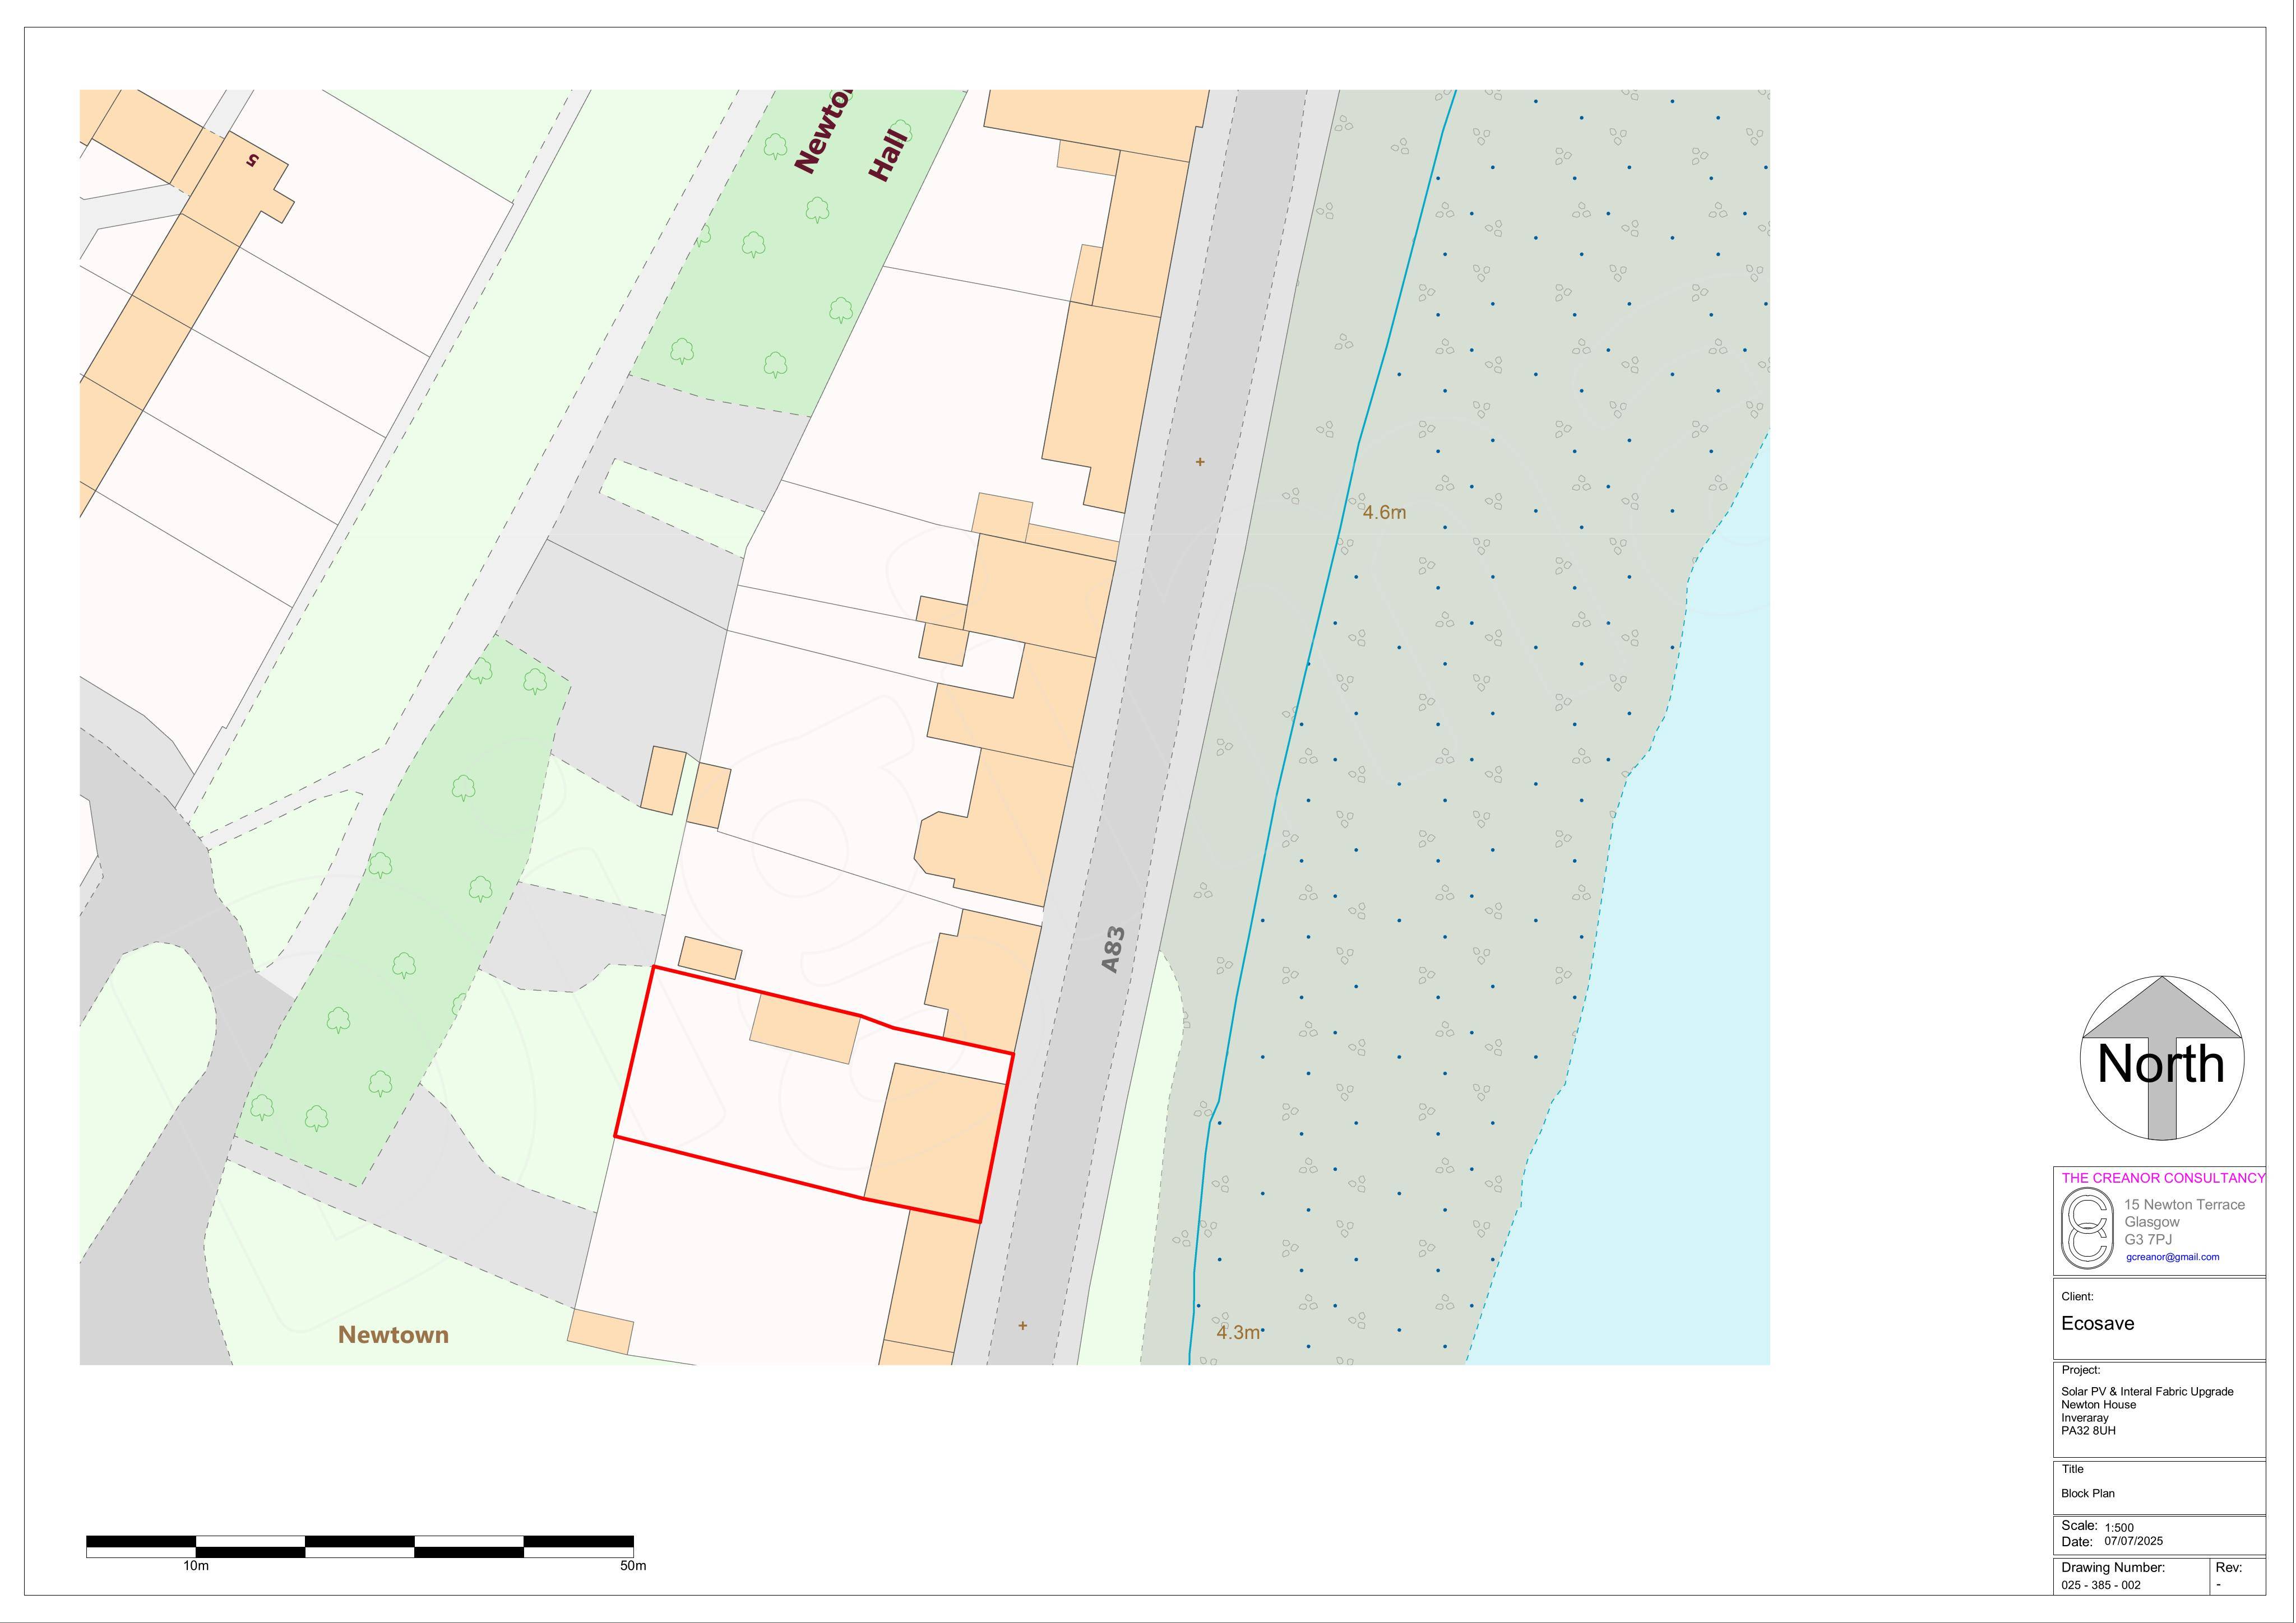Select the 'G3 7PJ' postcode text
Screen dimensions: 2296x1623
pos(2148,1240)
